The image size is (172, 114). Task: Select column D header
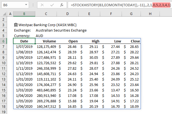point(67,14)
